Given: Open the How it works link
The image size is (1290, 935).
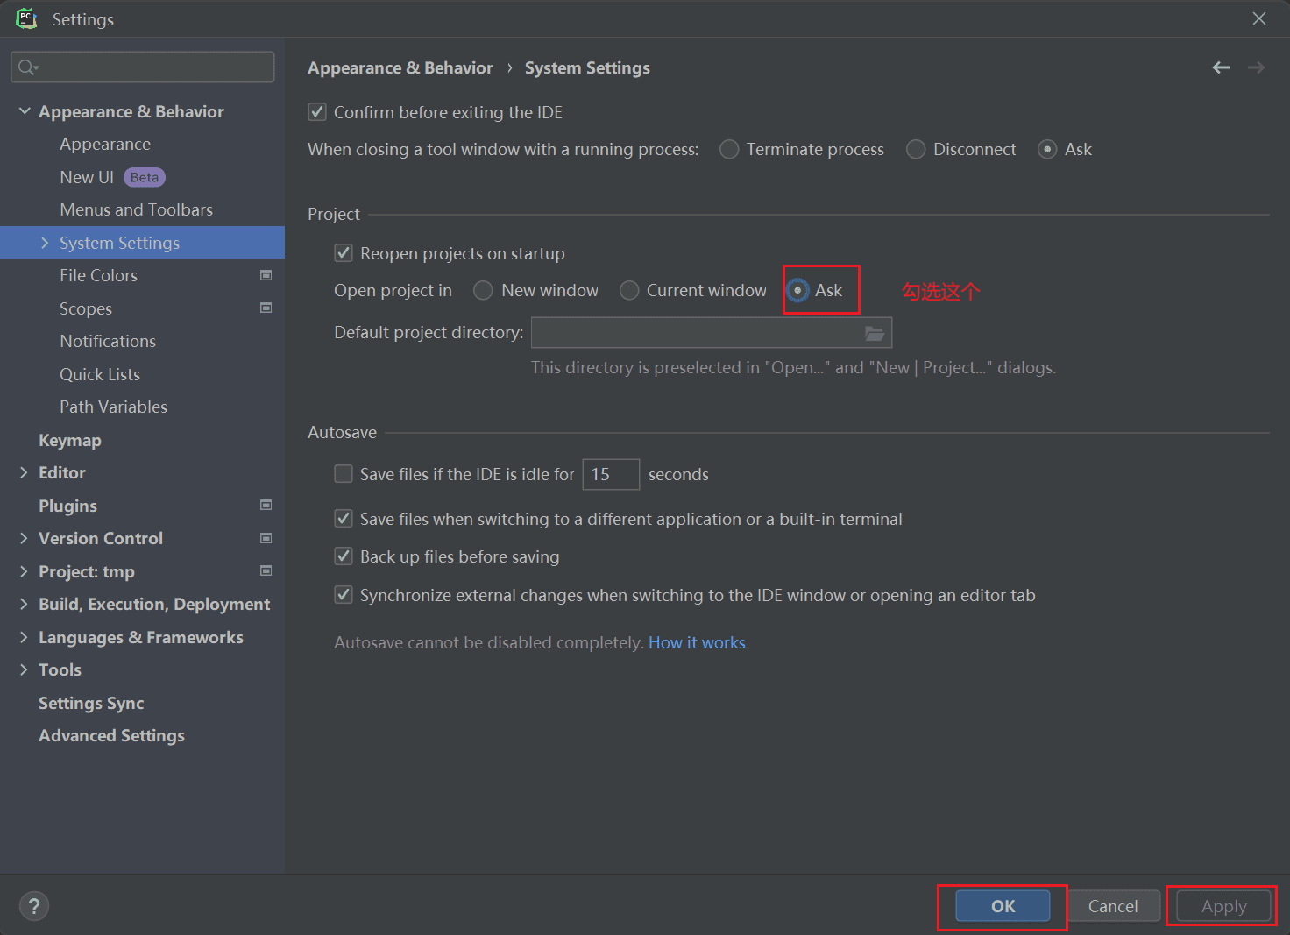Looking at the screenshot, I should point(697,642).
